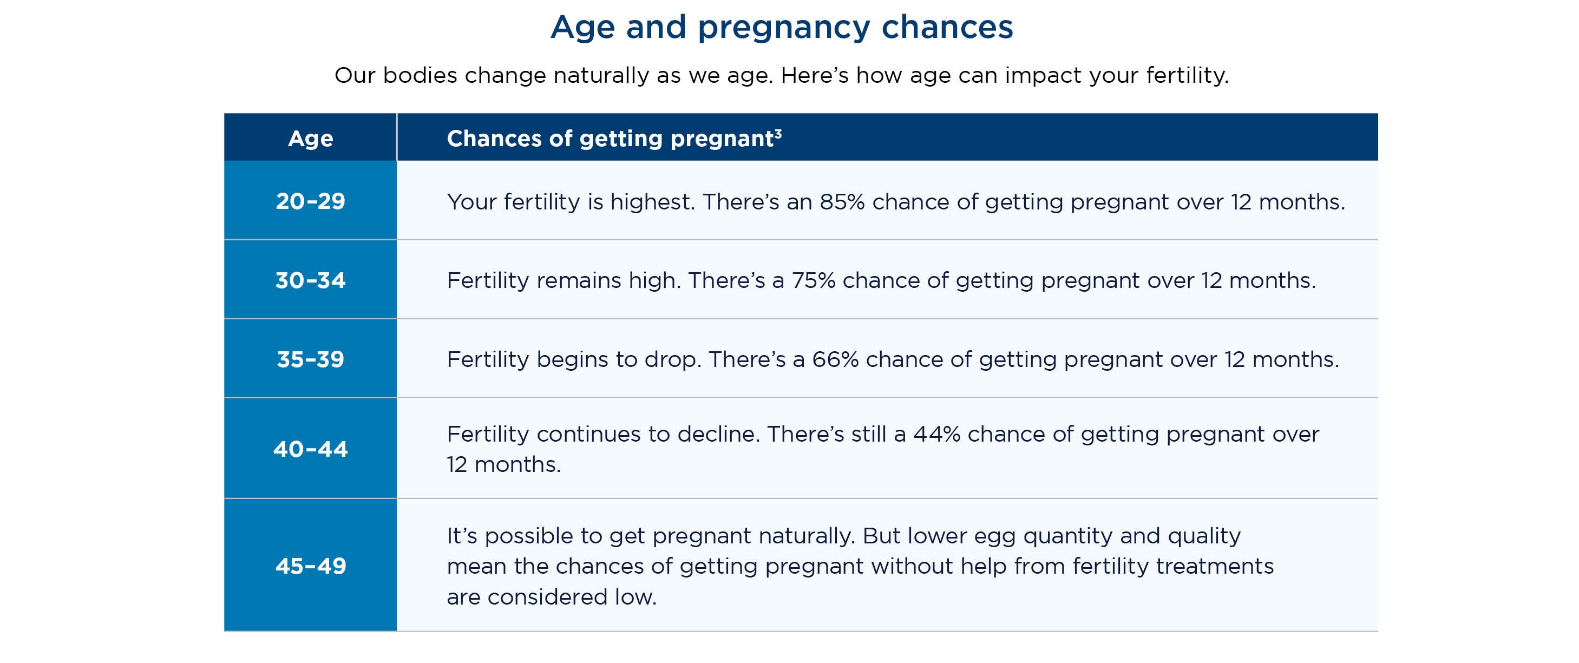This screenshot has height=663, width=1579.
Task: Click the 'Age and pregnancy chances' title
Action: (782, 28)
